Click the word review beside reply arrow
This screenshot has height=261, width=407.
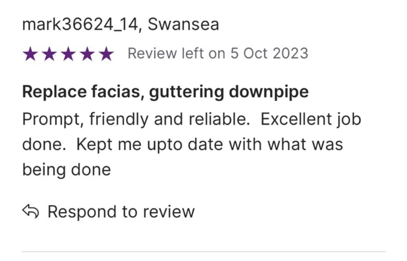point(169,212)
